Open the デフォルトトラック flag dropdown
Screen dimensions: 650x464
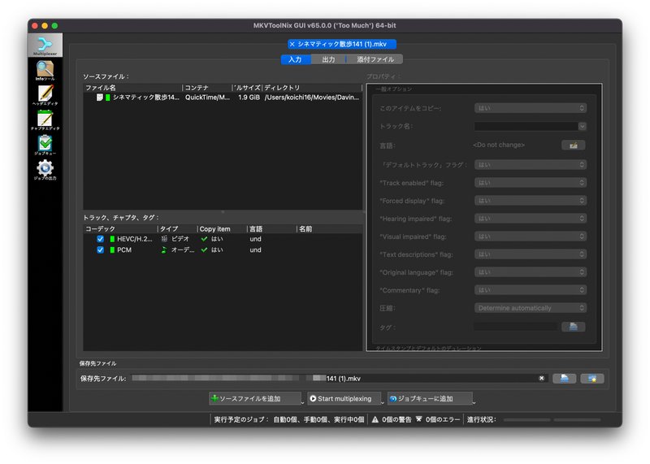(531, 165)
